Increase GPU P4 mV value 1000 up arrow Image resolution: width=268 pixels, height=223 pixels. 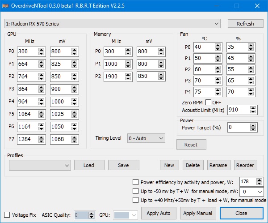[74, 100]
